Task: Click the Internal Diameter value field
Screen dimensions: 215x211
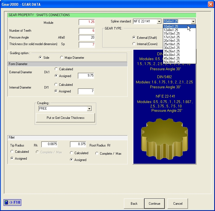Action: [x=86, y=91]
